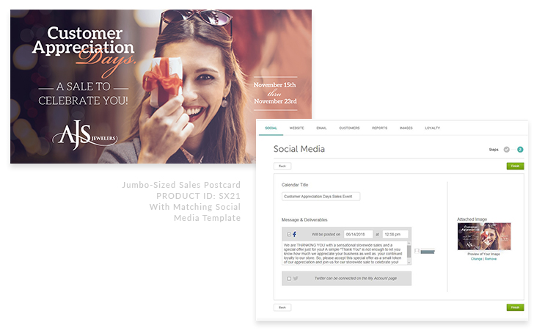Click the 'PRODUCT ID: SX21' caption

(x=199, y=196)
